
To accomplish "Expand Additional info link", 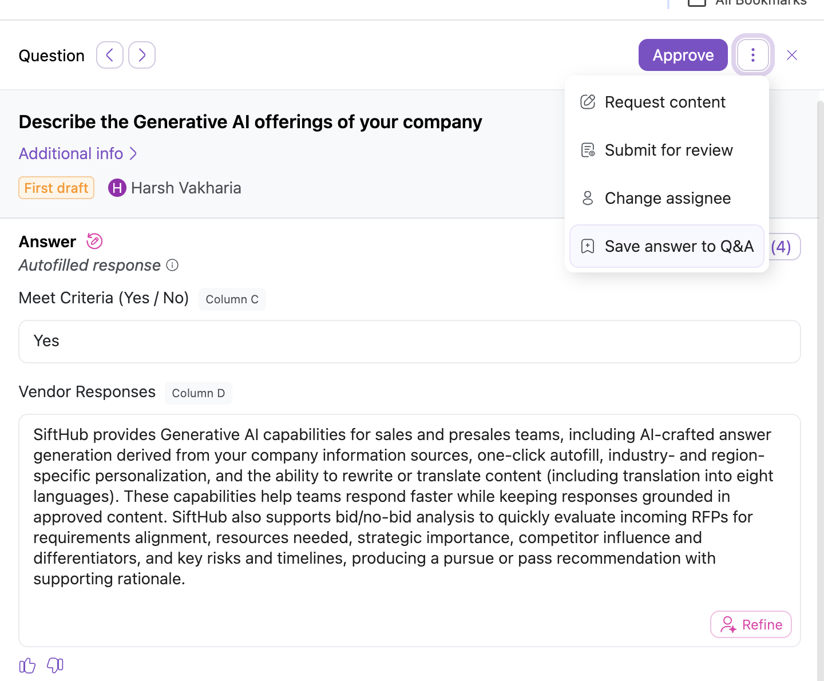I will click(x=78, y=153).
